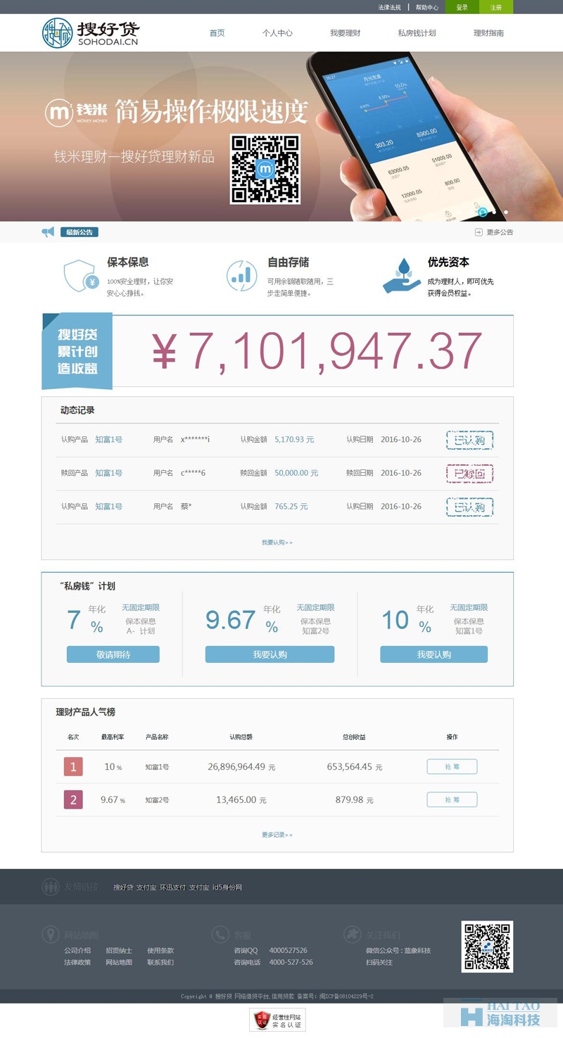The width and height of the screenshot is (563, 1038).
Task: Click the red 已赎回 stamp
Action: pyautogui.click(x=469, y=473)
